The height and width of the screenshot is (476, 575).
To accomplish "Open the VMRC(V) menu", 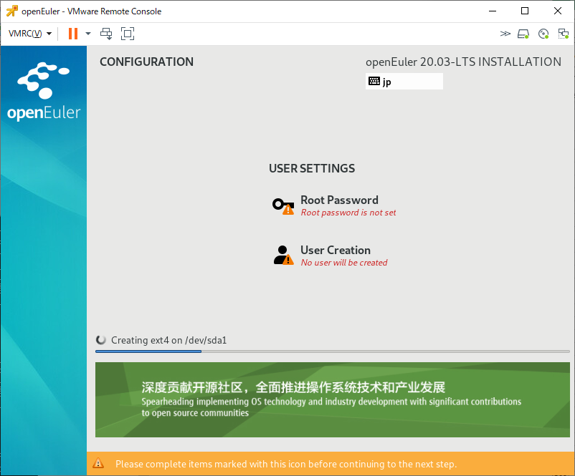I will 29,34.
